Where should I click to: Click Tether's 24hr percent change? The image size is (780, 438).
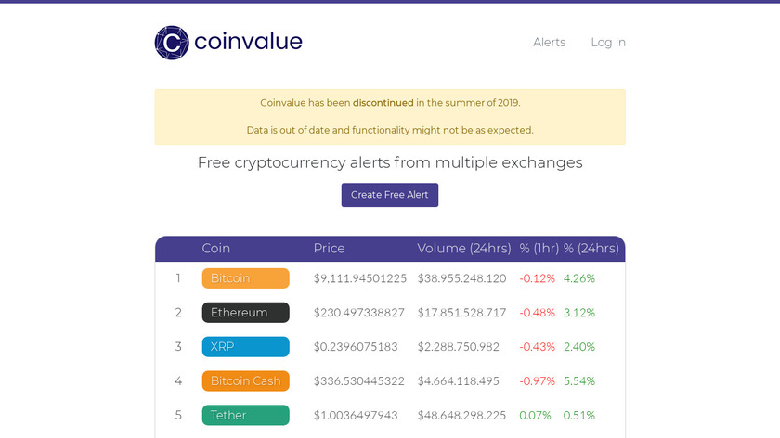point(578,416)
